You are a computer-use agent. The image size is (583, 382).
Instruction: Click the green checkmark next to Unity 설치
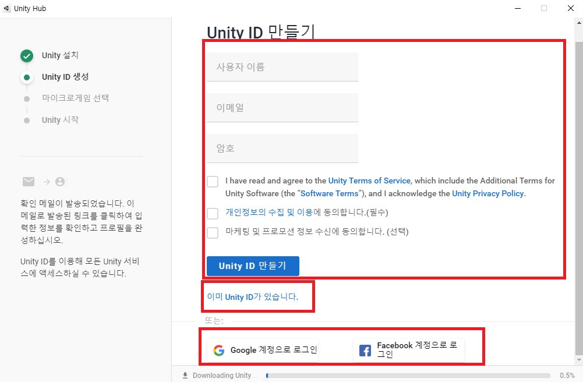pos(27,56)
